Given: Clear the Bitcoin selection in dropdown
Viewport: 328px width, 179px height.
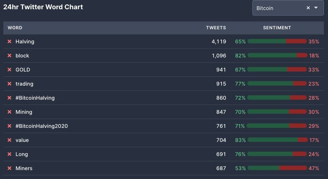Looking at the screenshot, I should pyautogui.click(x=308, y=8).
